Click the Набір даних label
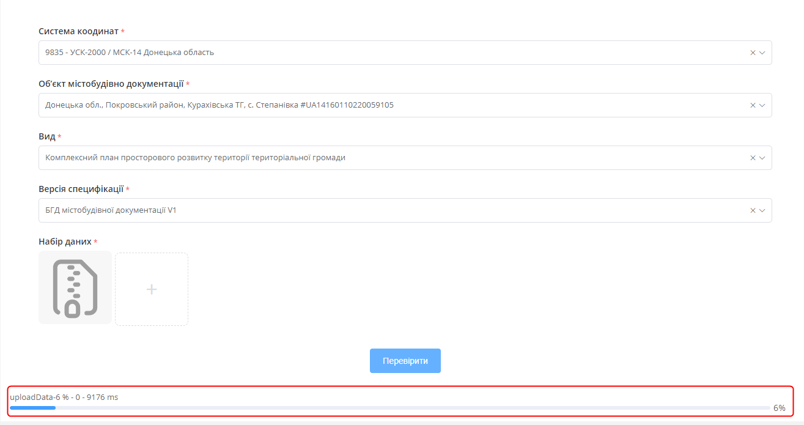 pyautogui.click(x=65, y=242)
